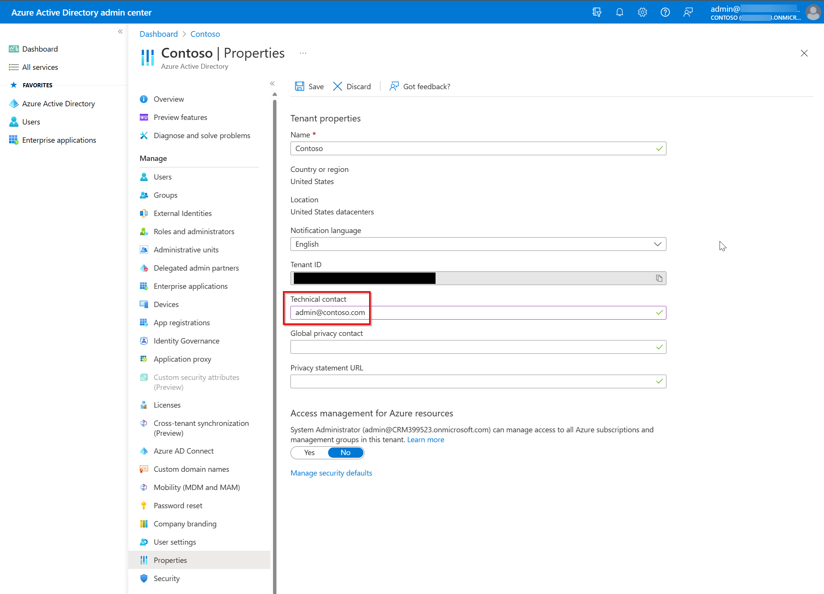
Task: Click the Discard icon button
Action: point(338,86)
